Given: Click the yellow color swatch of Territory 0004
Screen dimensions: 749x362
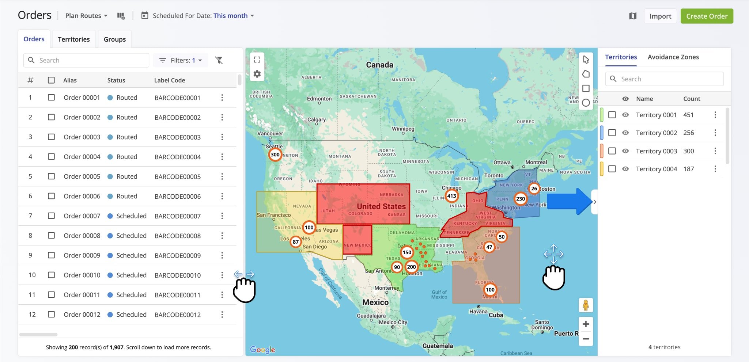Looking at the screenshot, I should coord(602,169).
